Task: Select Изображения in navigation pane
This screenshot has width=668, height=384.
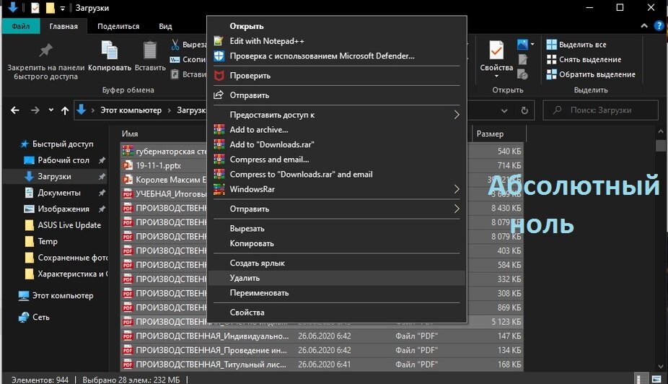Action: click(x=63, y=209)
